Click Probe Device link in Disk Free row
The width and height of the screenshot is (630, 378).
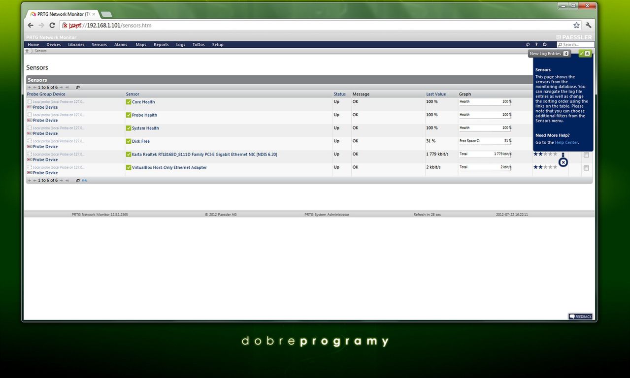(x=45, y=147)
